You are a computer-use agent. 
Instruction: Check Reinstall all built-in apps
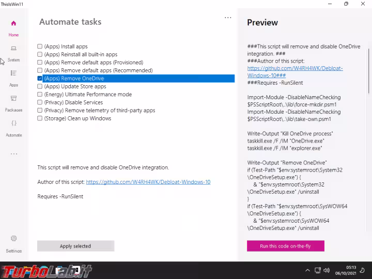click(x=40, y=54)
